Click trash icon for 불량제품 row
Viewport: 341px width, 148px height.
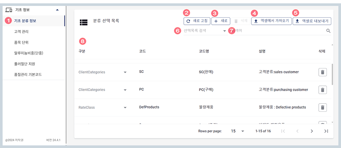coord(322,108)
